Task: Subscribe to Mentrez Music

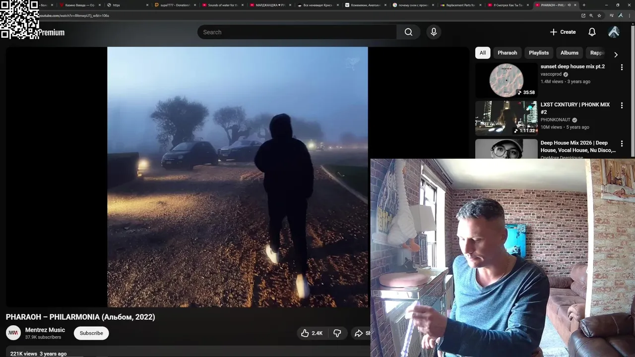Action: [91, 333]
